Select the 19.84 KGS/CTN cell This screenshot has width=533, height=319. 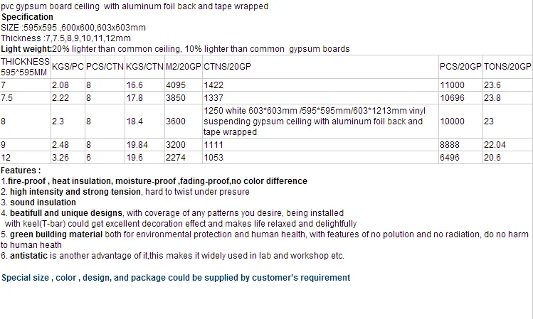[138, 145]
